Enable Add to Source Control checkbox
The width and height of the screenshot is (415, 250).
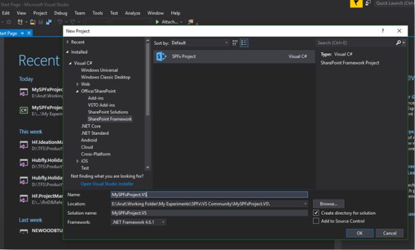tap(316, 221)
